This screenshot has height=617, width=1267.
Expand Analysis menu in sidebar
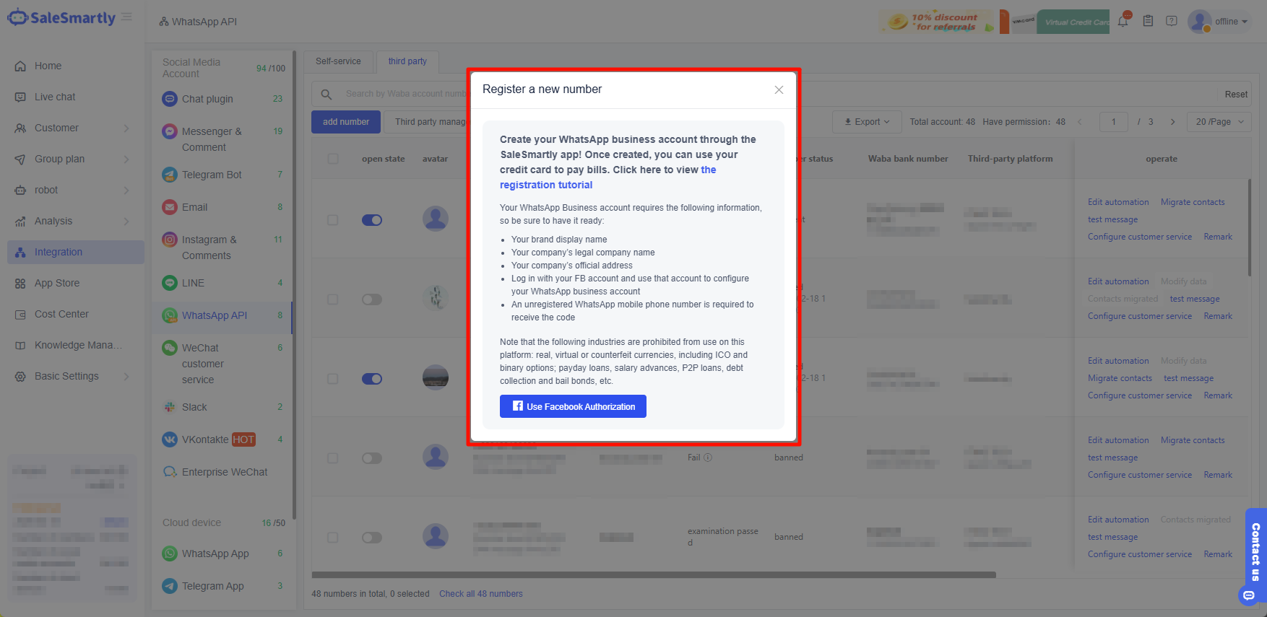pyautogui.click(x=75, y=221)
